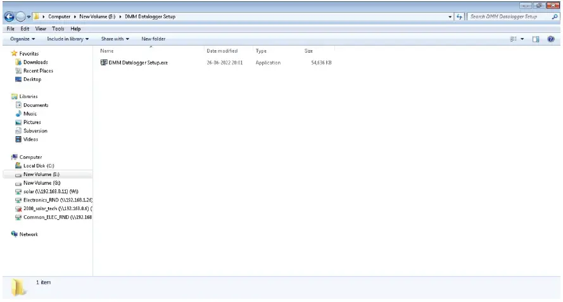The width and height of the screenshot is (563, 302).
Task: Click the disconnected 2008_solar_tech drive icon
Action: click(x=18, y=209)
